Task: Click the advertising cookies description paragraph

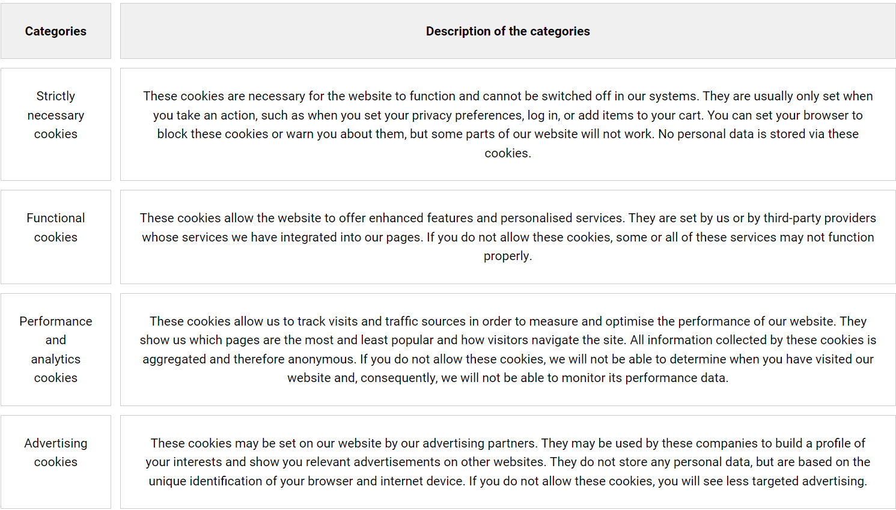Action: pyautogui.click(x=508, y=462)
